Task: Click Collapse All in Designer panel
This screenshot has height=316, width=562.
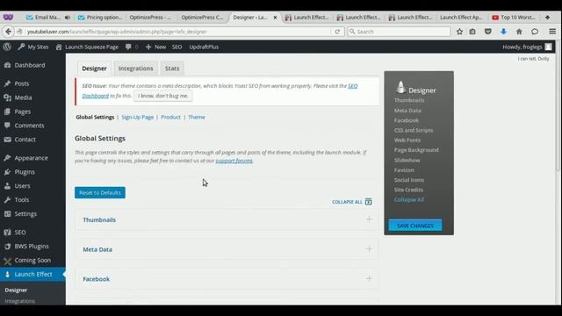Action: [409, 200]
